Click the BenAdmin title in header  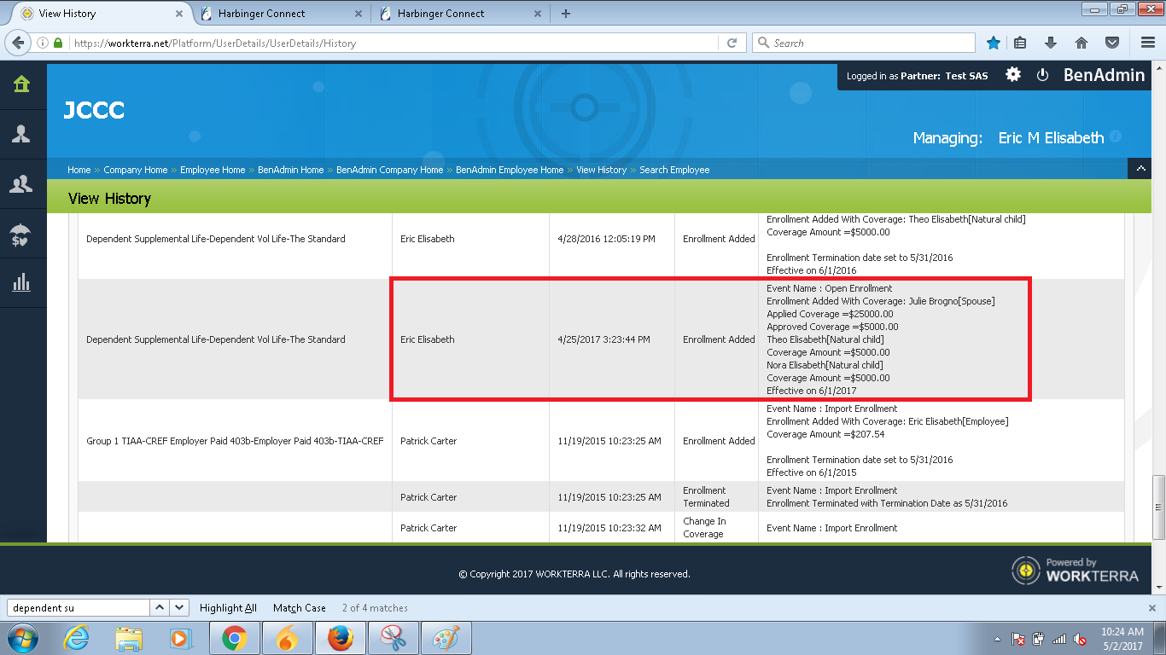pyautogui.click(x=1104, y=75)
